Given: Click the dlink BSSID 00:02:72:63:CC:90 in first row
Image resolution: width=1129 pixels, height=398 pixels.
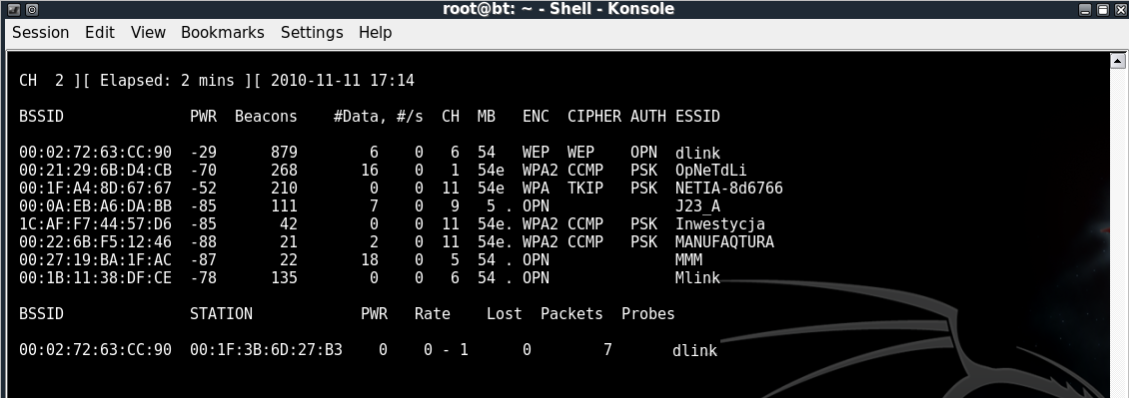Looking at the screenshot, I should click(x=95, y=153).
